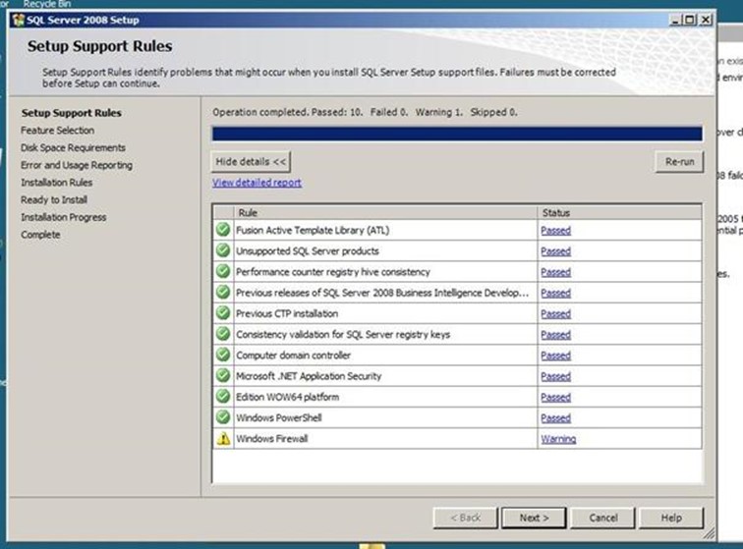Click rule text Performance counter registry hive consistency
Viewport: 743px width, 549px height.
pyautogui.click(x=333, y=272)
